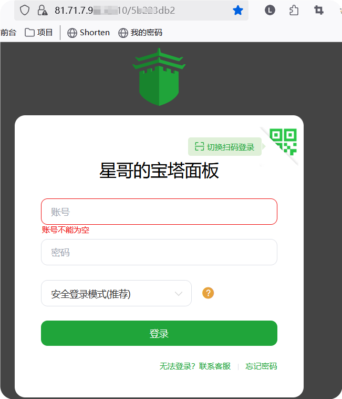Open the Shorten bookmark
342x399 pixels.
click(x=88, y=33)
